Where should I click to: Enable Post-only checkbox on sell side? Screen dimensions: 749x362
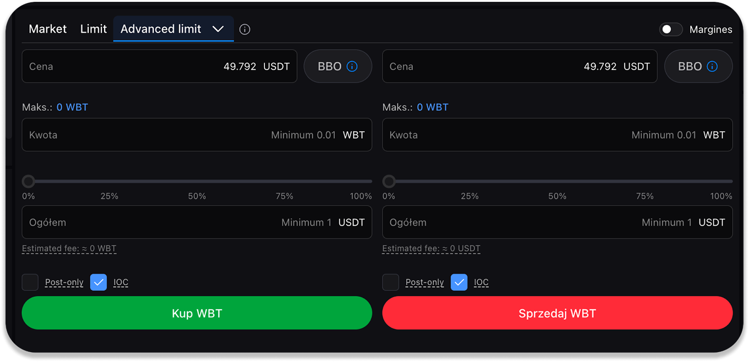(390, 282)
